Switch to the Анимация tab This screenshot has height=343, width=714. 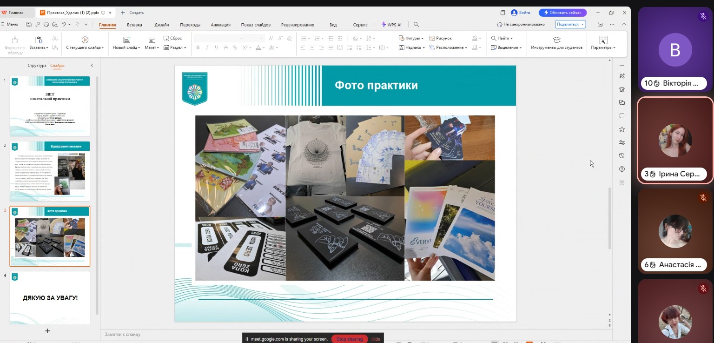(x=220, y=25)
